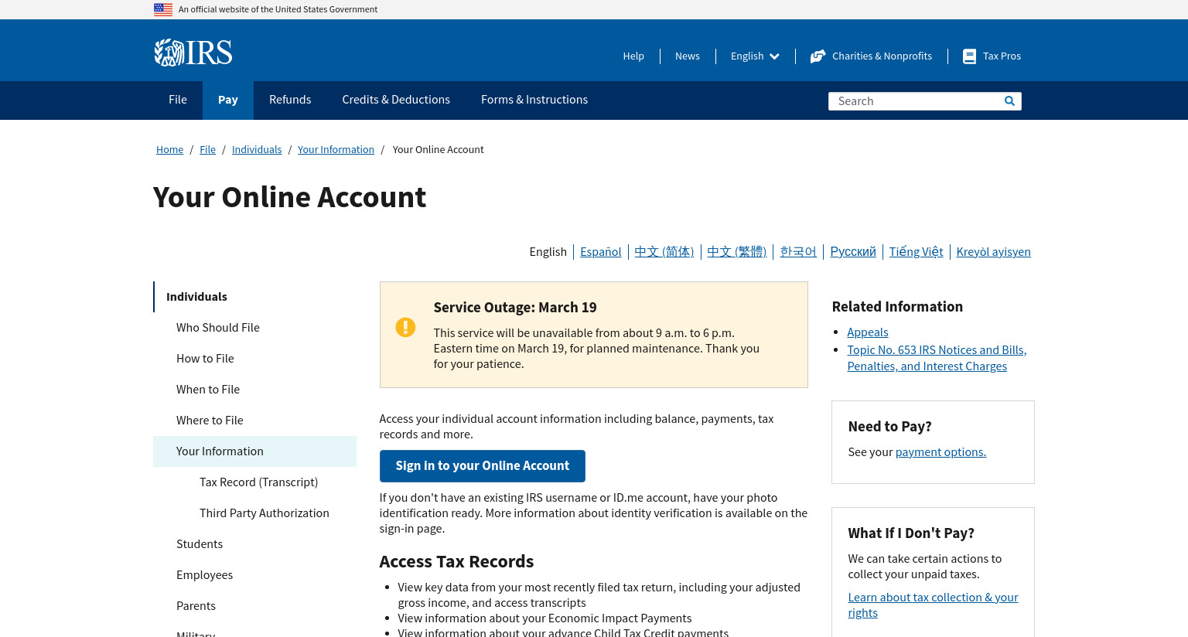1188x637 pixels.
Task: Click the Your Online Account page title
Action: click(x=289, y=197)
